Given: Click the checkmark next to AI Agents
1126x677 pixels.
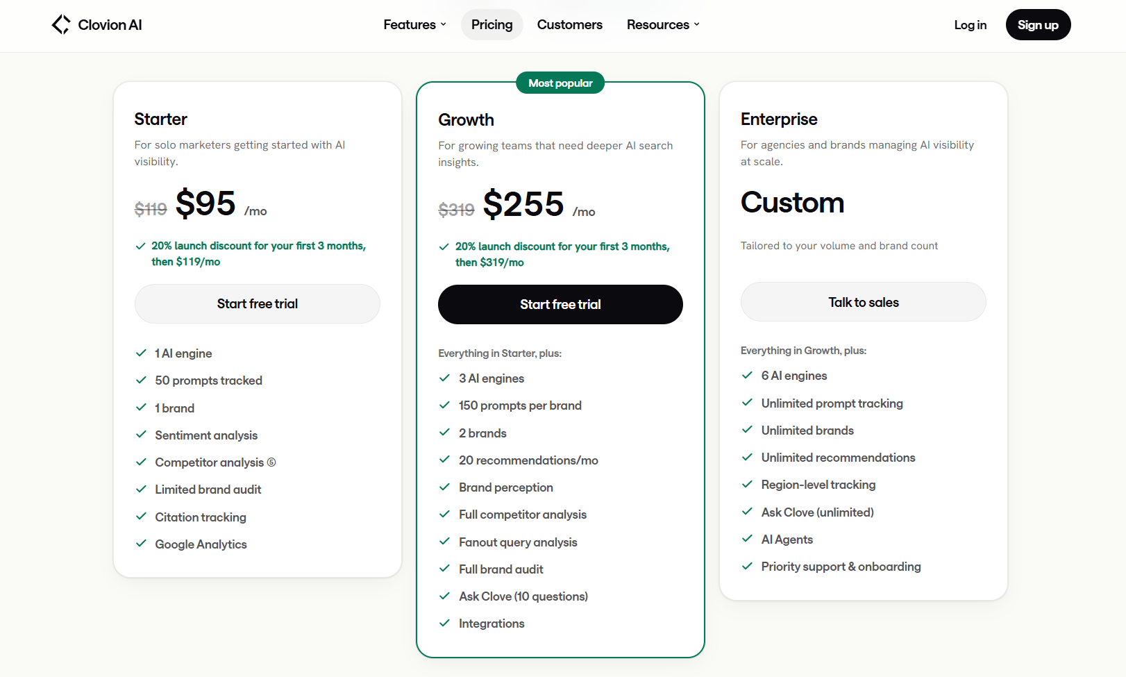Looking at the screenshot, I should (747, 539).
